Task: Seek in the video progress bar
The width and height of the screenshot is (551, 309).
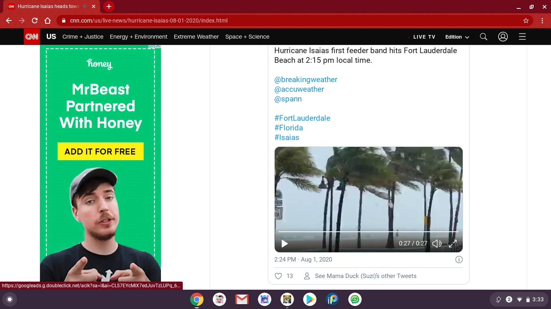Action: tap(369, 232)
